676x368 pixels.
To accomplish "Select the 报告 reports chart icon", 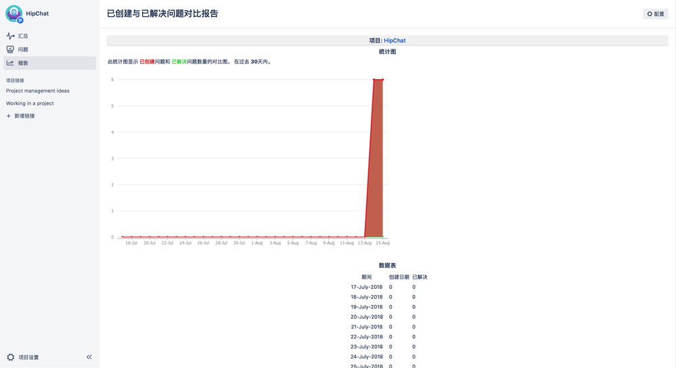I will pyautogui.click(x=10, y=63).
